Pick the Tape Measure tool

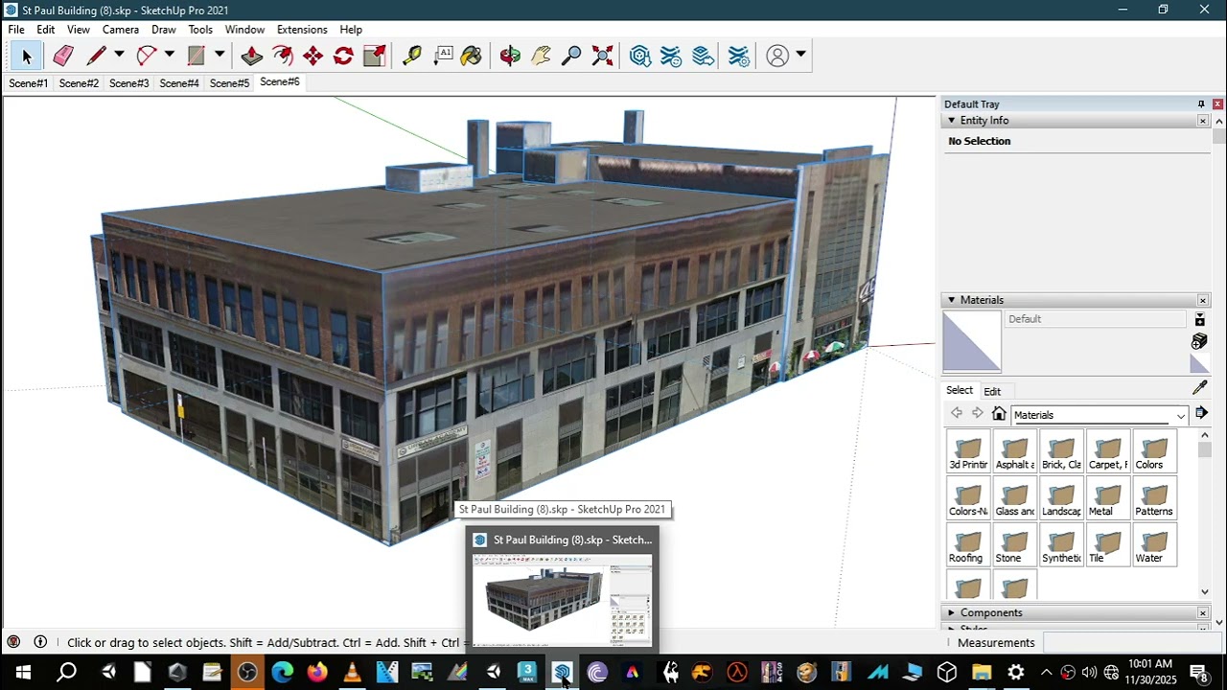[411, 57]
